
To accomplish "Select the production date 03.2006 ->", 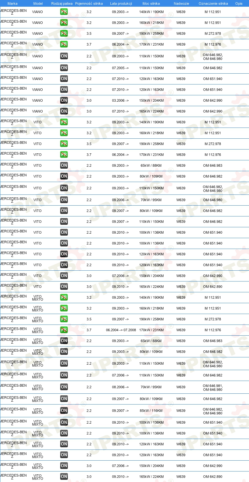I will point(120,100).
